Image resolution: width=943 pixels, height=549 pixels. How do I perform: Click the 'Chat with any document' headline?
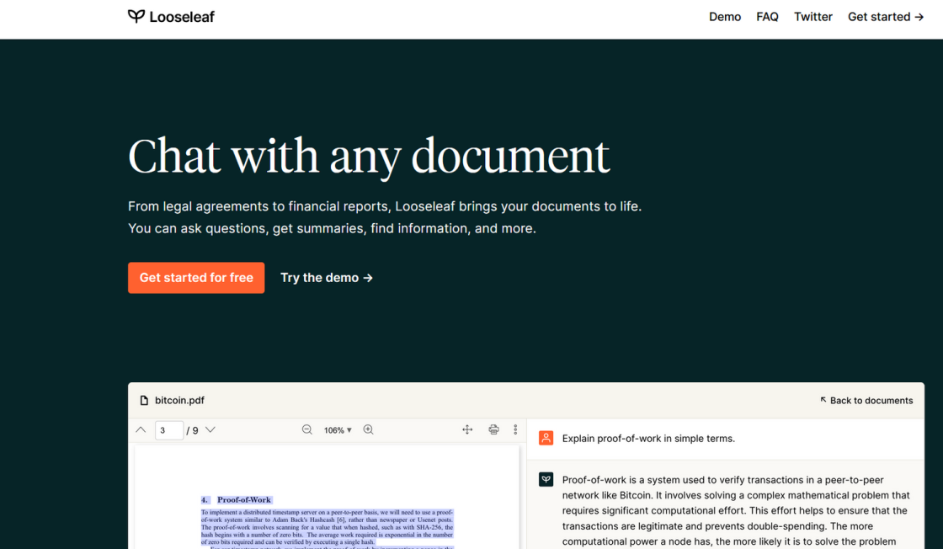369,157
